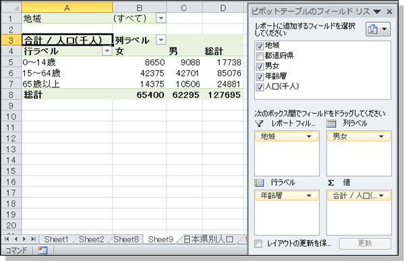Open the field list pane title dropdown arrow
404x261 pixels.
pos(377,11)
